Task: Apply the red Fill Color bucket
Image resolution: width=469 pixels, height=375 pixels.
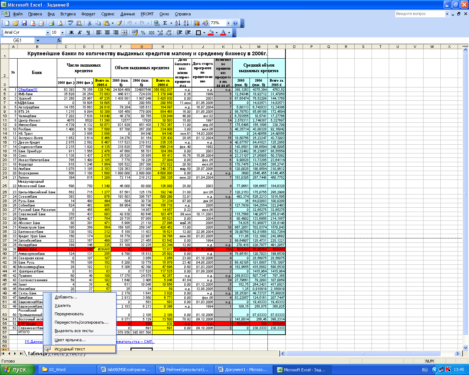Action: point(211,33)
